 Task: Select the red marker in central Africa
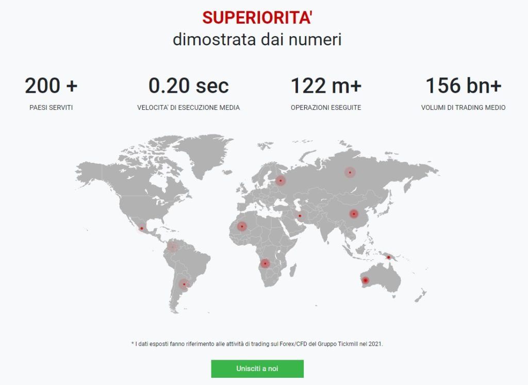pyautogui.click(x=265, y=263)
